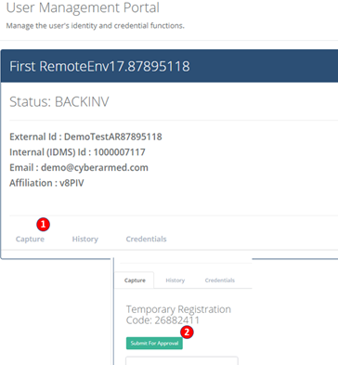
Task: Switch to Credentials tab in lower inset
Action: coord(220,280)
